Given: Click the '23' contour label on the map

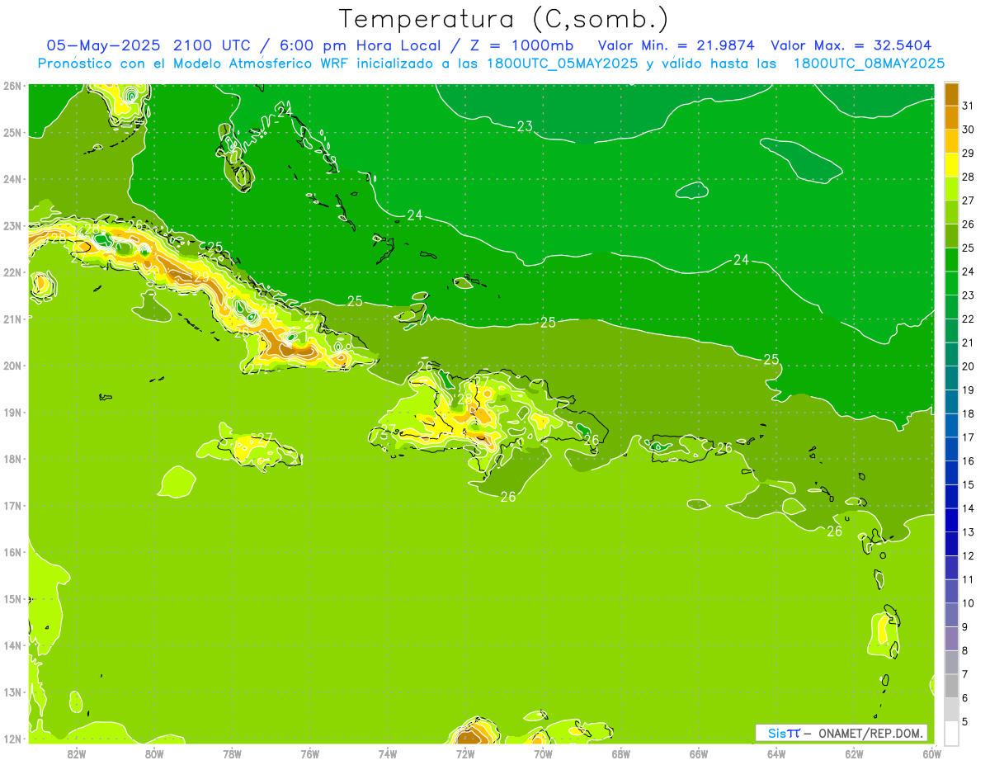Looking at the screenshot, I should tap(525, 126).
